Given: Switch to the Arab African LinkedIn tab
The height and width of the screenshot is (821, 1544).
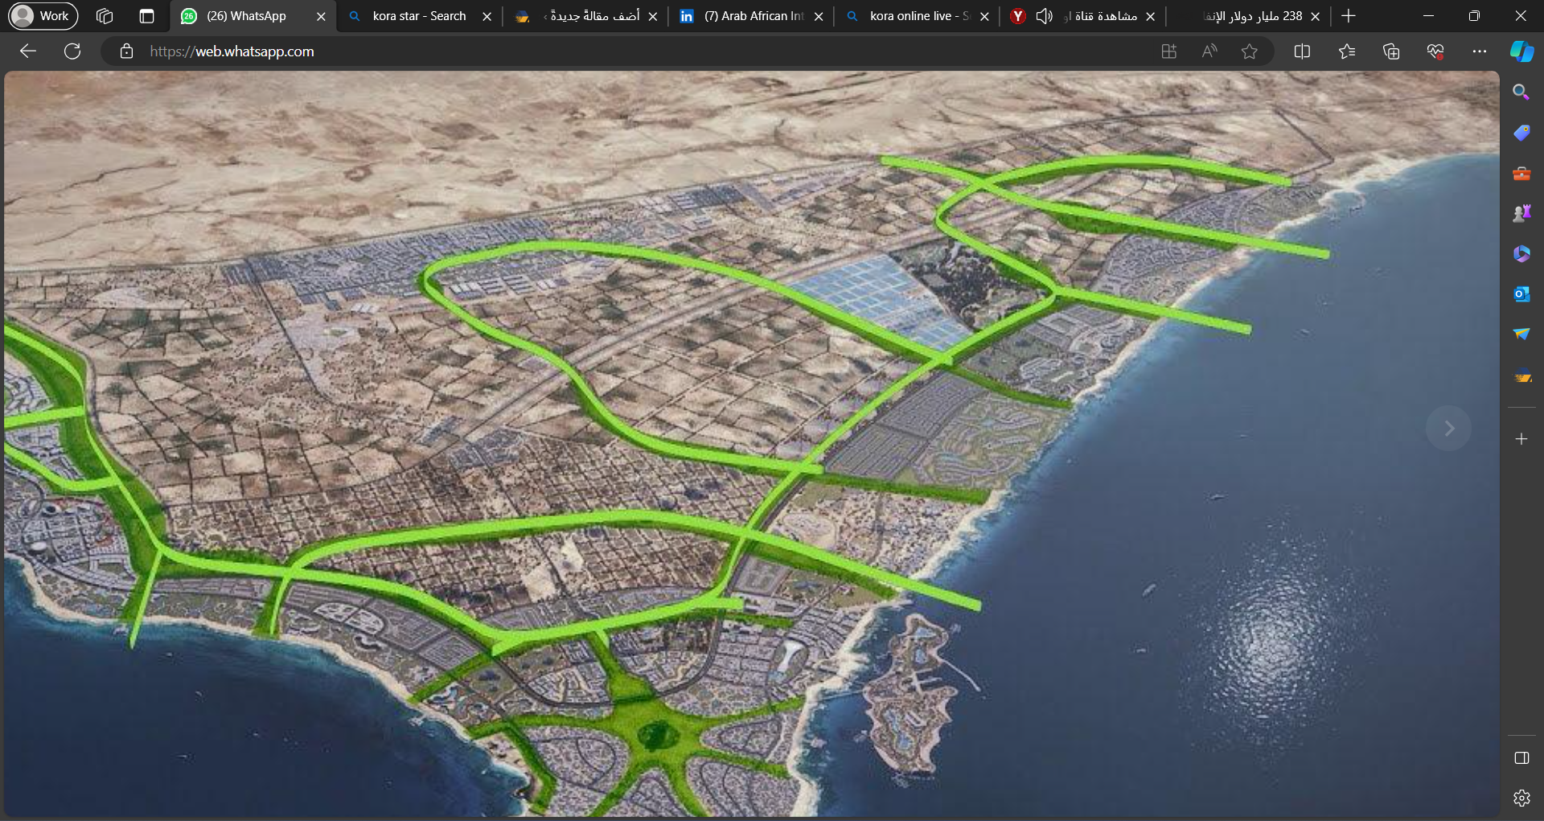Looking at the screenshot, I should click(753, 16).
